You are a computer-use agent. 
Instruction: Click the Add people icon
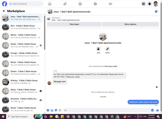(98, 49)
